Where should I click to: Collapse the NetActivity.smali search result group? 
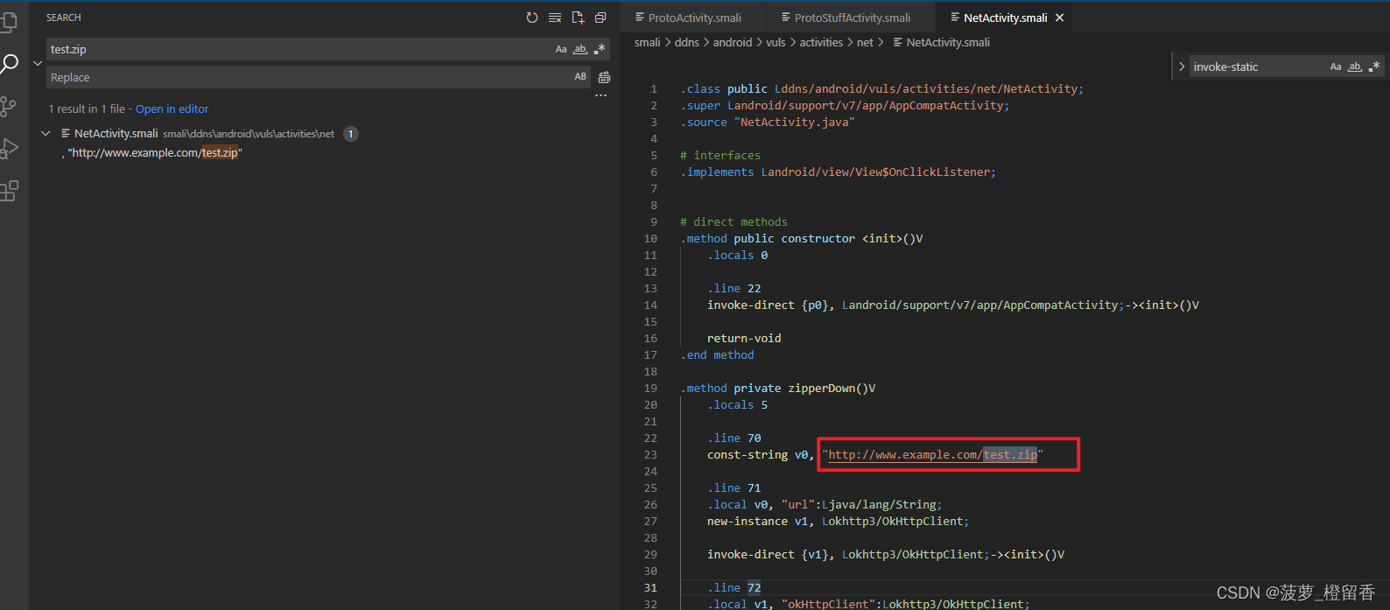[46, 134]
